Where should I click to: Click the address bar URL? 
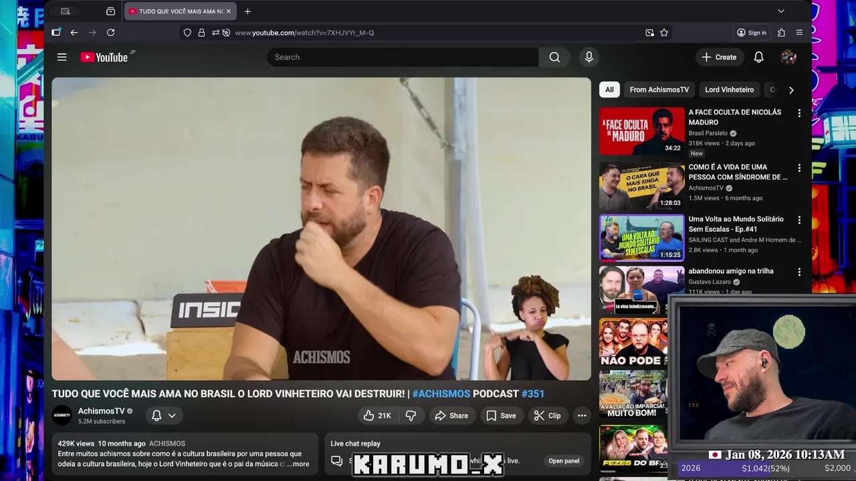pyautogui.click(x=304, y=33)
